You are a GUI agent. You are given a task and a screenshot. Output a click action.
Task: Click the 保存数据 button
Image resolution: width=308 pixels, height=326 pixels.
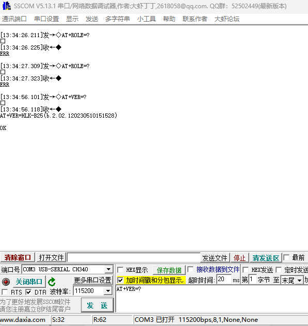tap(169, 270)
